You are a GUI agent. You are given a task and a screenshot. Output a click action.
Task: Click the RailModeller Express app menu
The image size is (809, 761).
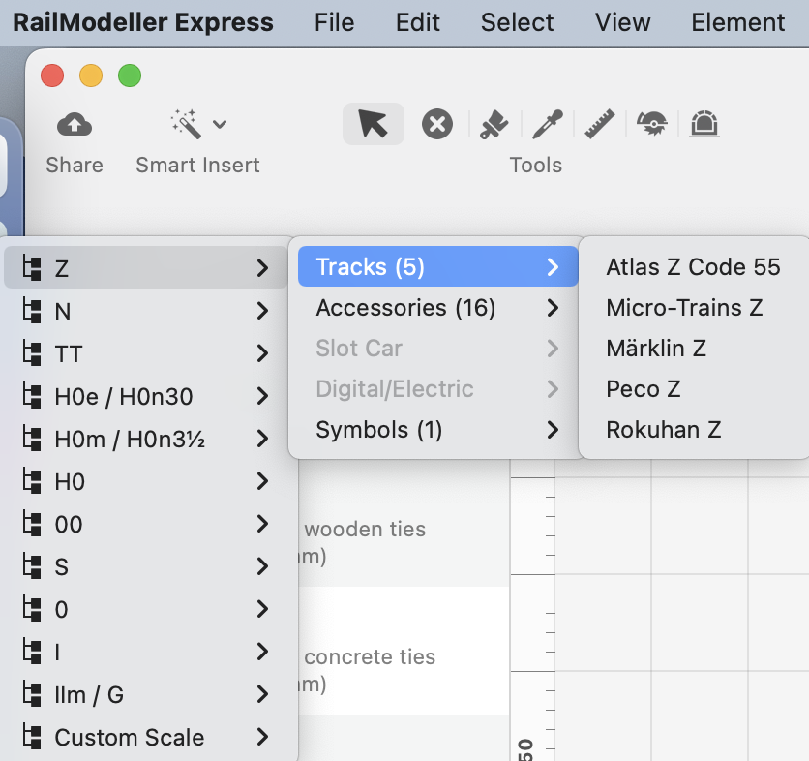(143, 22)
